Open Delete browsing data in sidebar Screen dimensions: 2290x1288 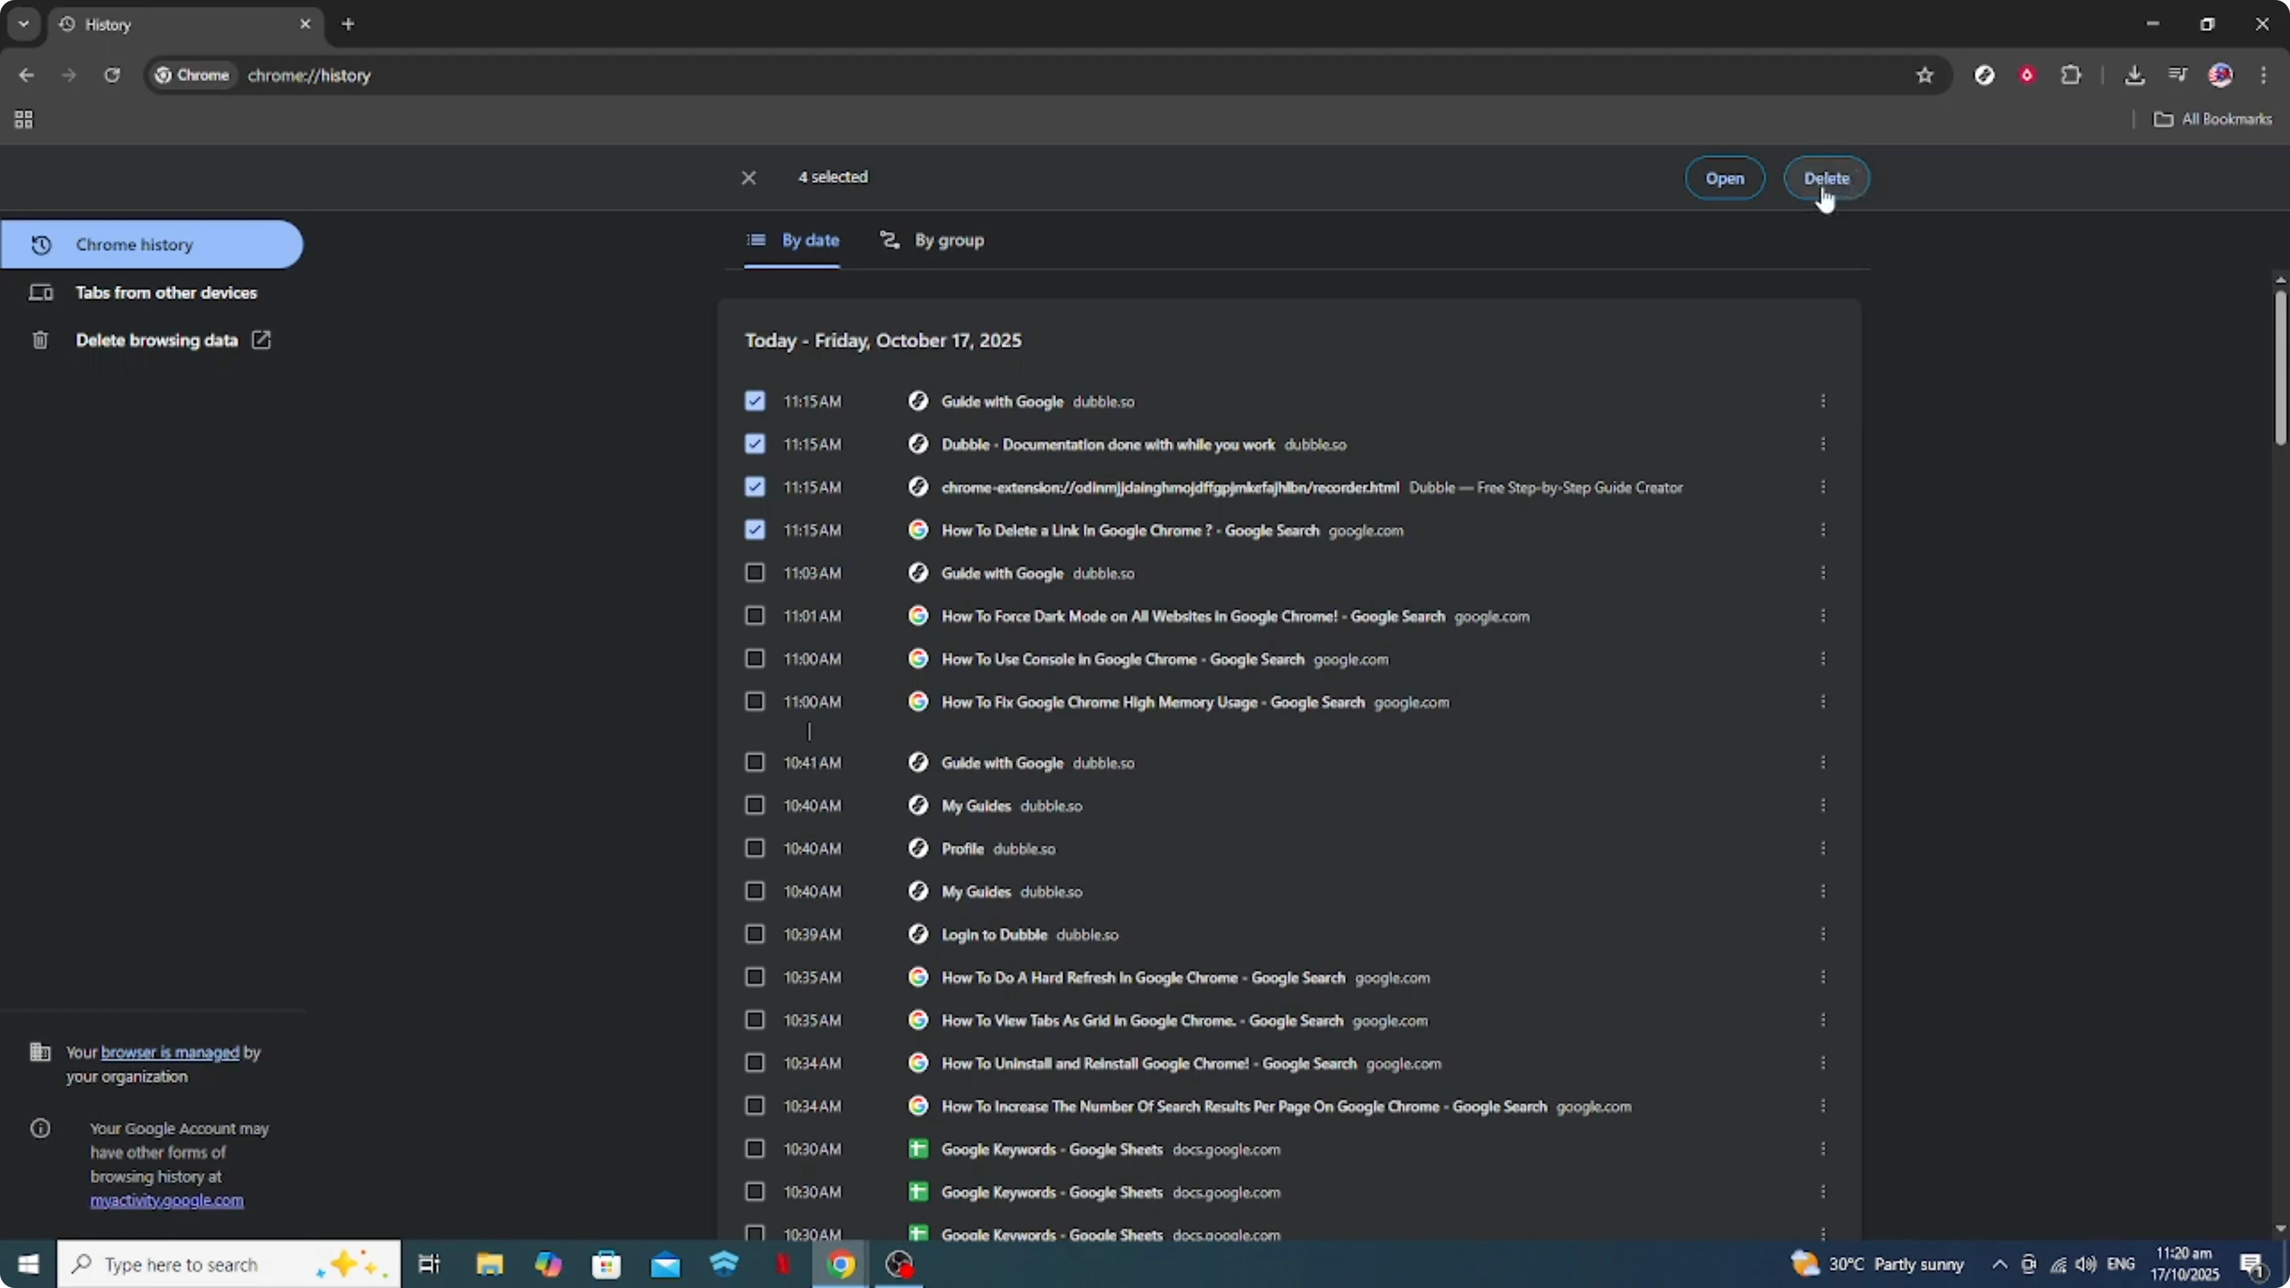point(156,340)
